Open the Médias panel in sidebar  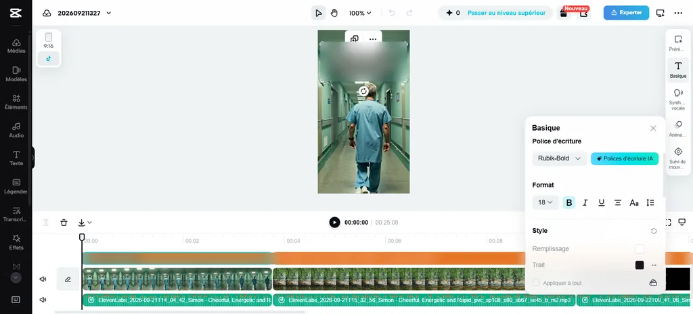(16, 46)
